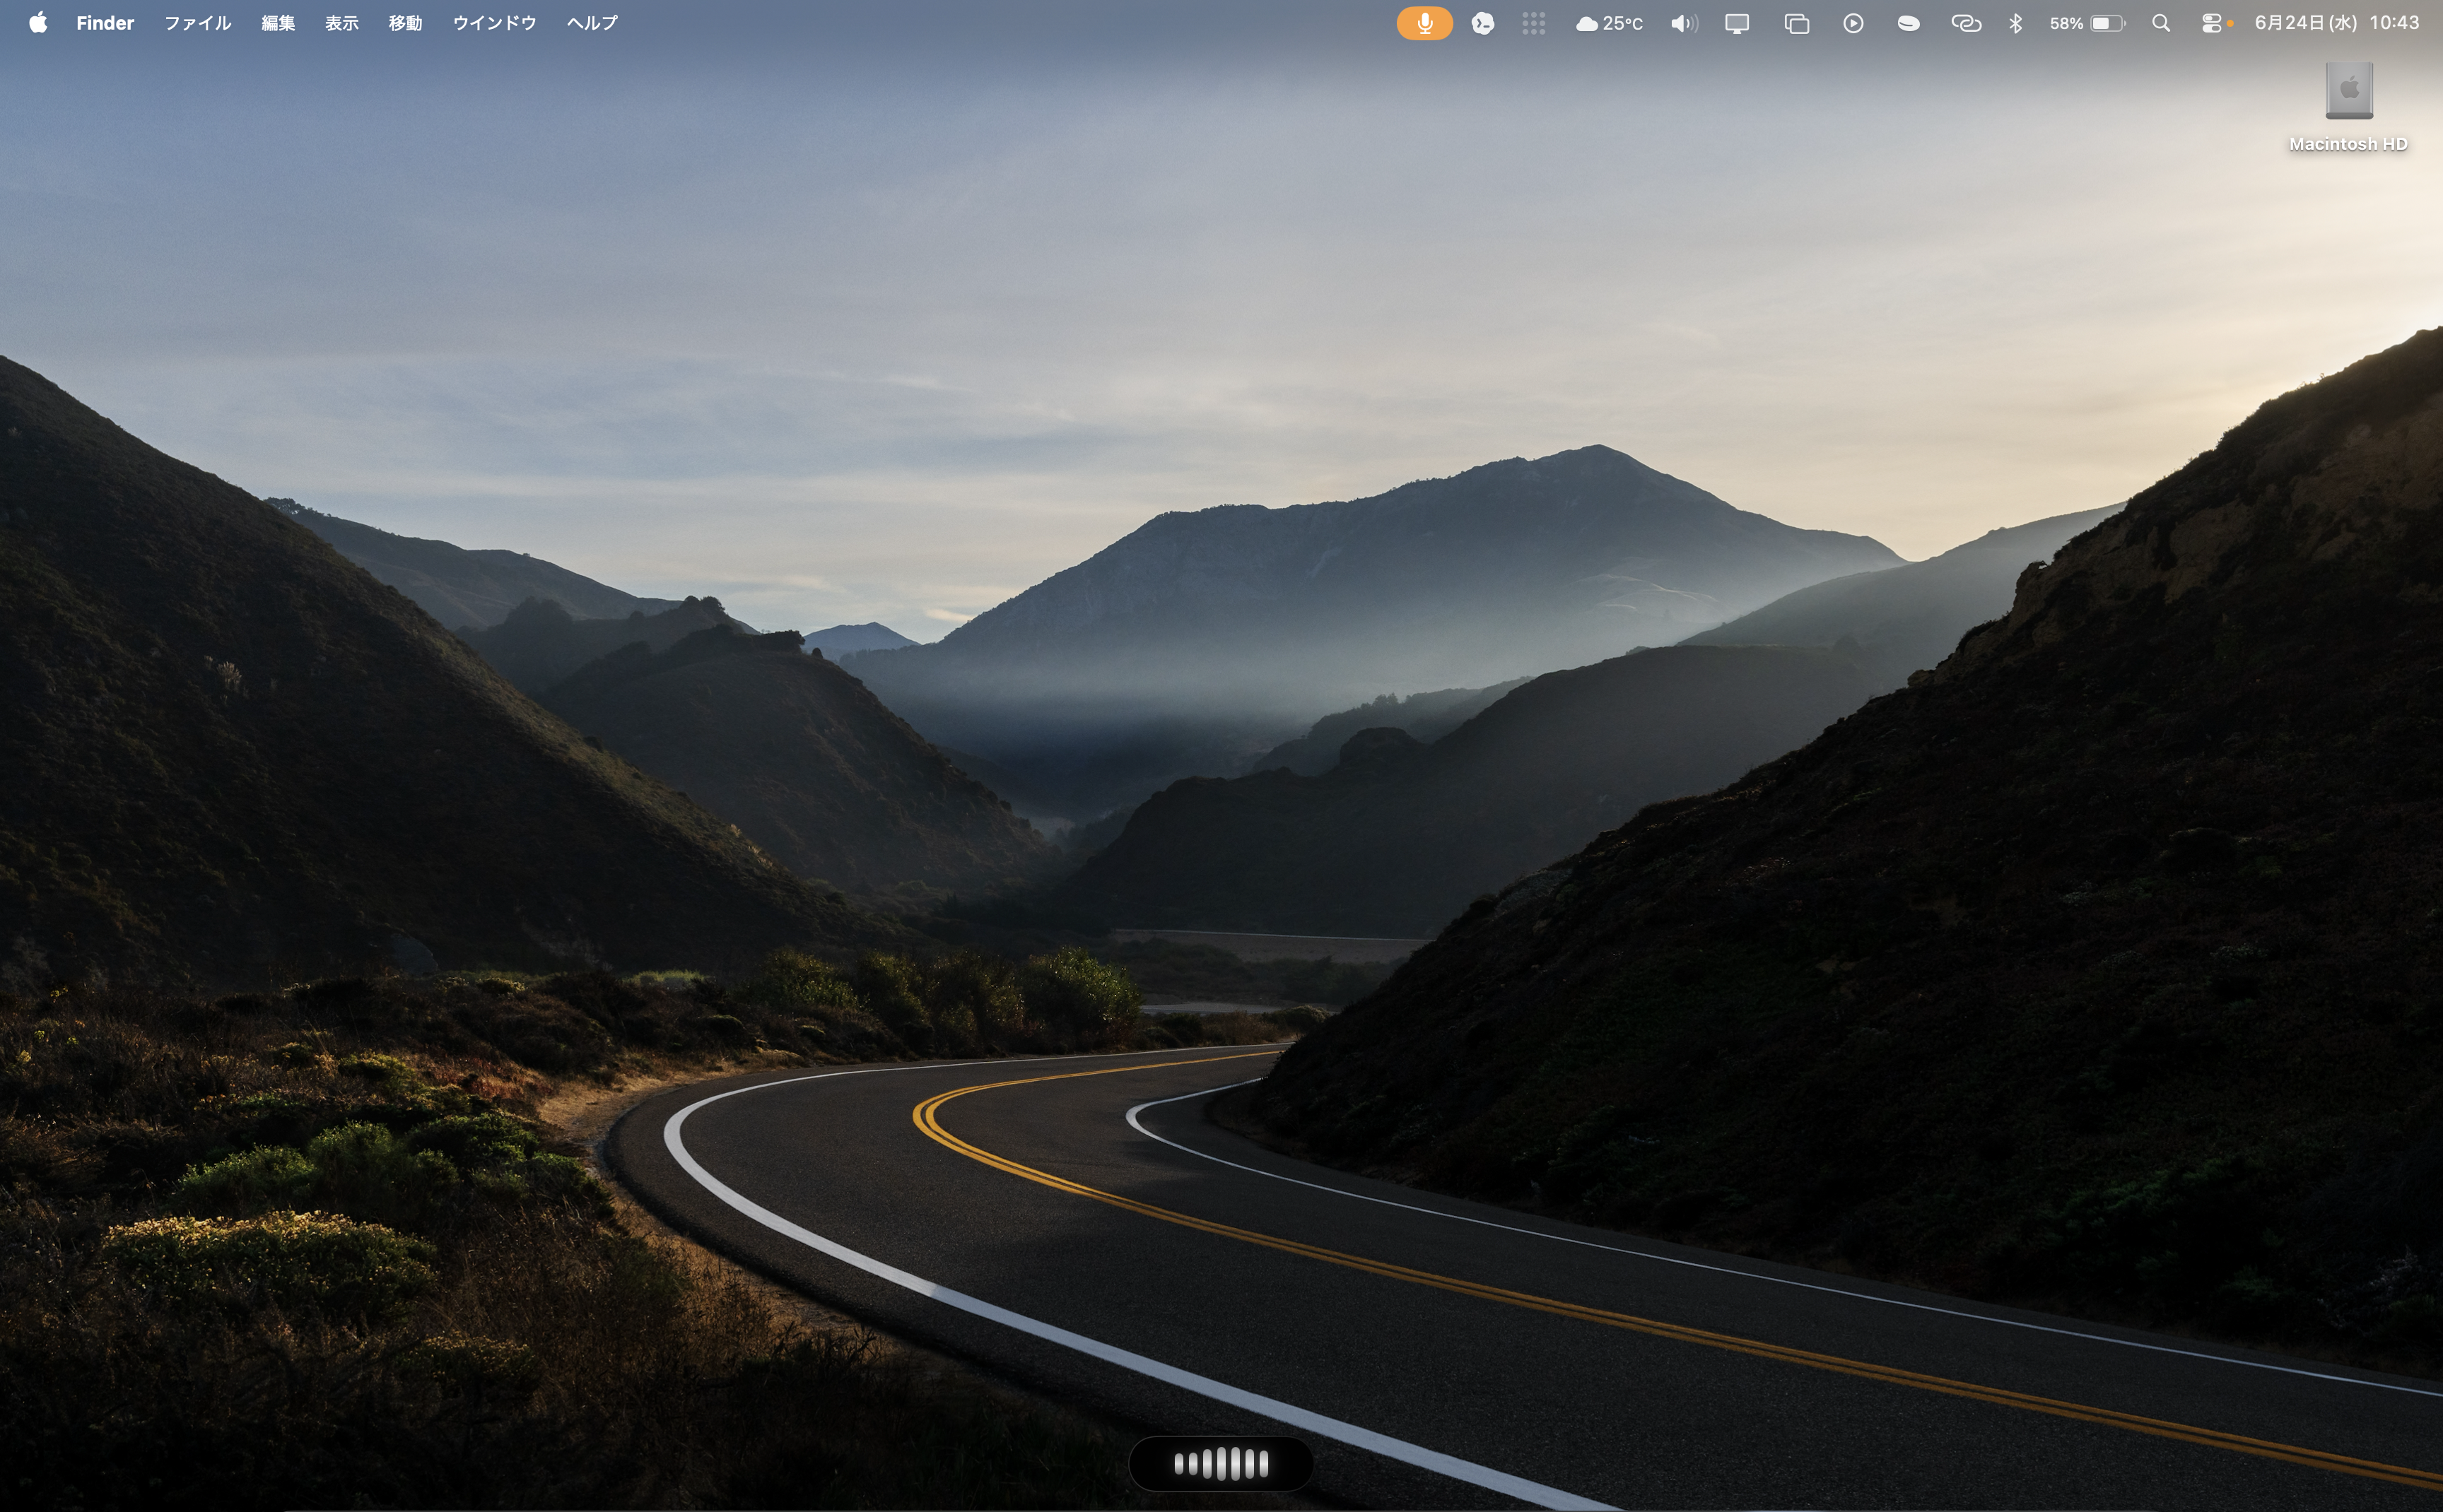Open the terminal-bubble icon in menu bar
The width and height of the screenshot is (2443, 1512).
[1482, 23]
